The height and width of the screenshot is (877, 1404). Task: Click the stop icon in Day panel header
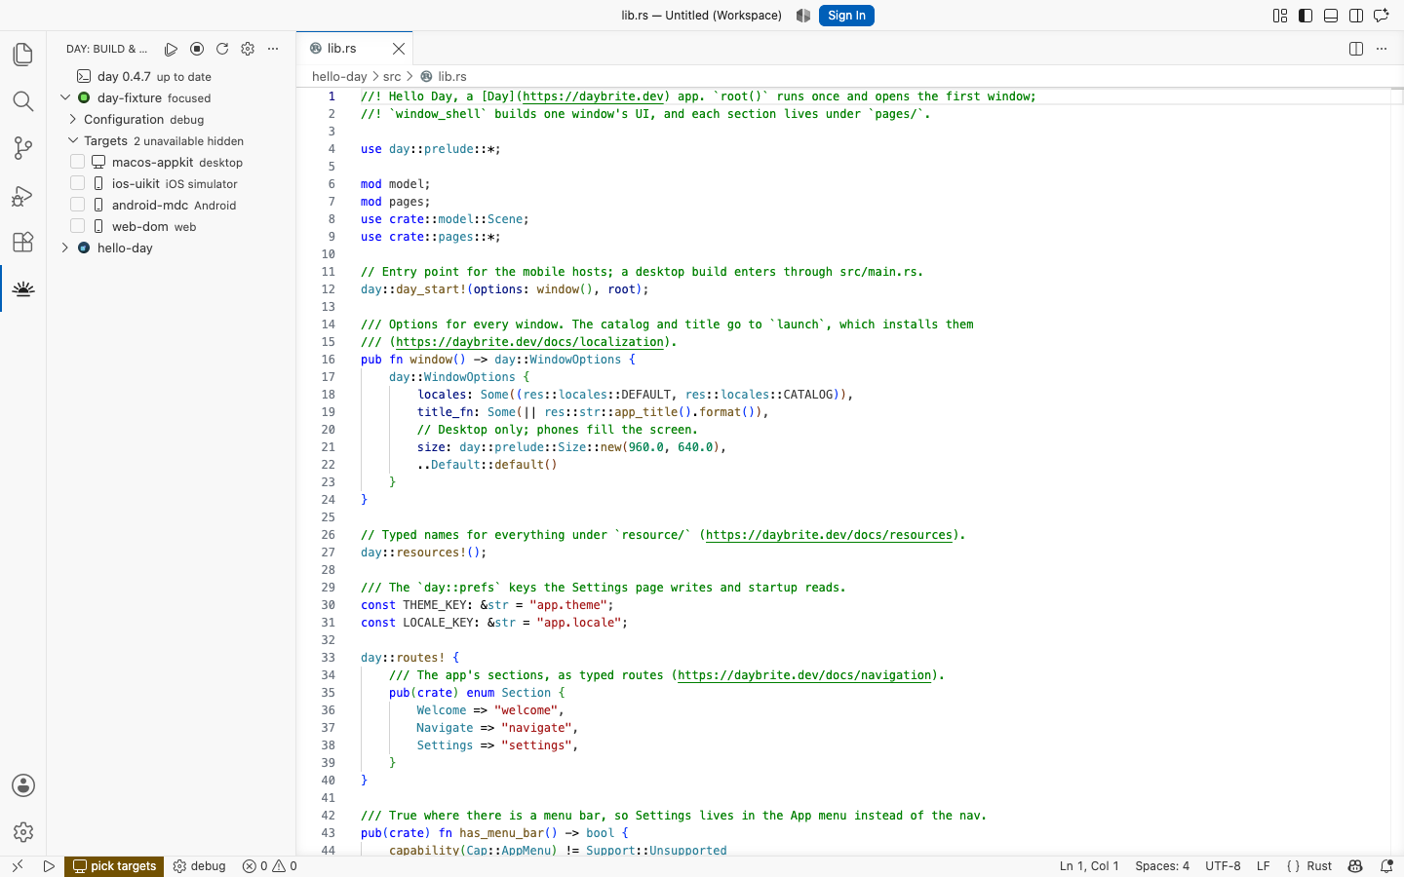click(x=197, y=49)
